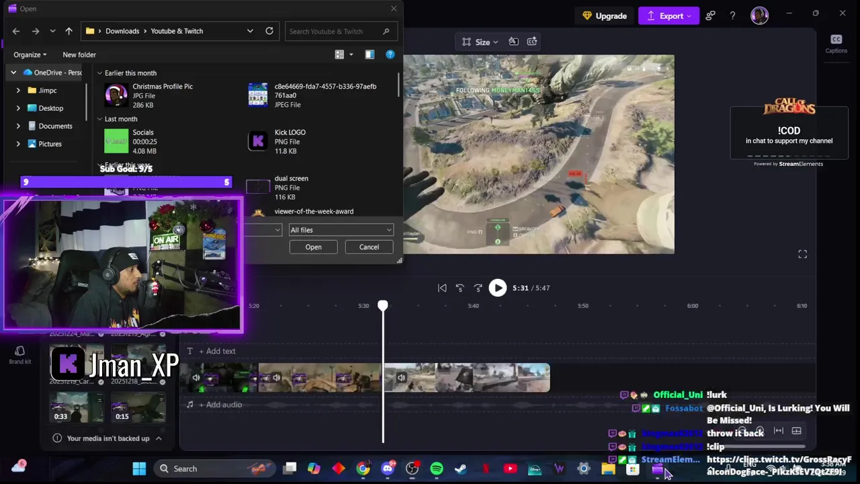Viewport: 860px width, 484px height.
Task: Click Youtube & Twitch path segment
Action: click(177, 31)
